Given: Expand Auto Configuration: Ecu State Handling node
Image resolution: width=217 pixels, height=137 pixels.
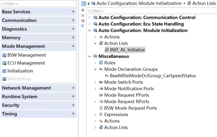Looking at the screenshot, I should [90, 24].
